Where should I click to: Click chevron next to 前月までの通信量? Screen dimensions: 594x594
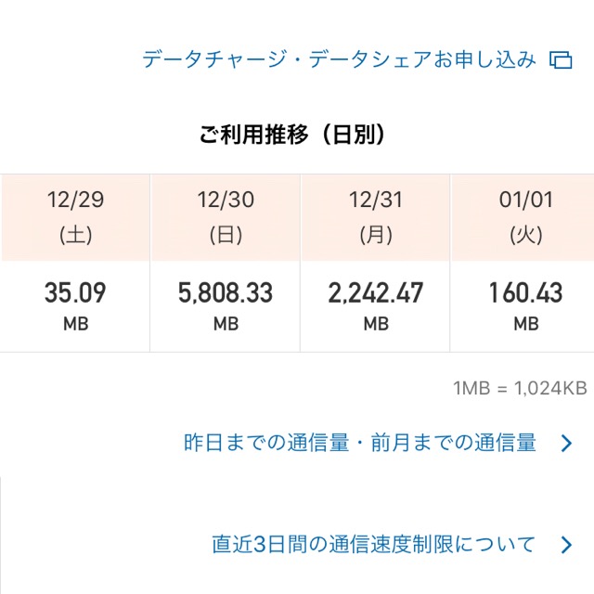(x=567, y=444)
